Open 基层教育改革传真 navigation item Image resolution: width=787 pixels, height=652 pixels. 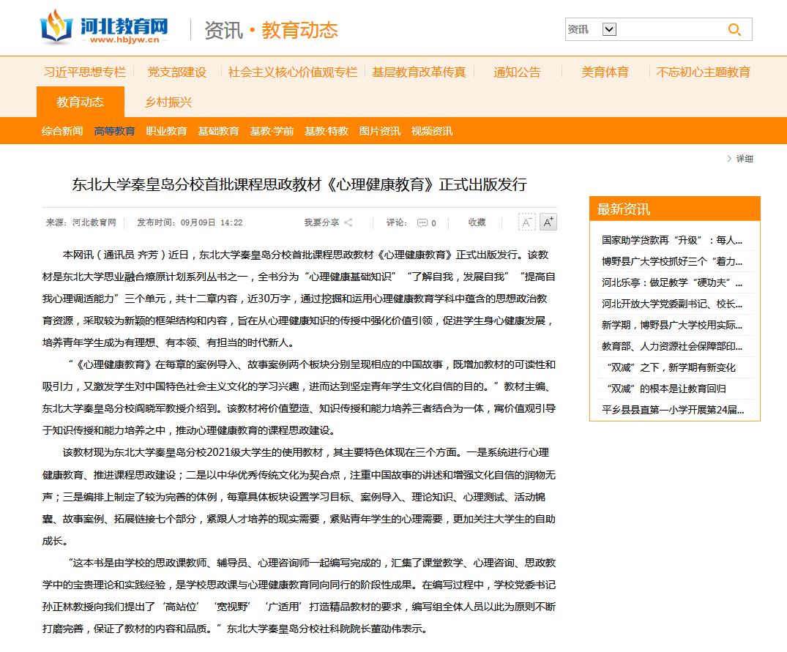419,72
